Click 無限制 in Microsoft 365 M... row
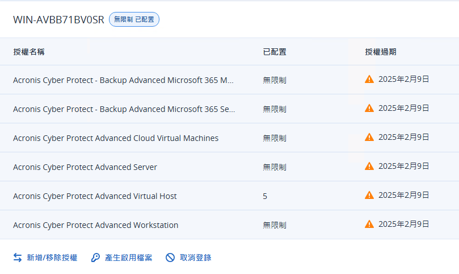Image resolution: width=459 pixels, height=274 pixels. click(x=275, y=80)
